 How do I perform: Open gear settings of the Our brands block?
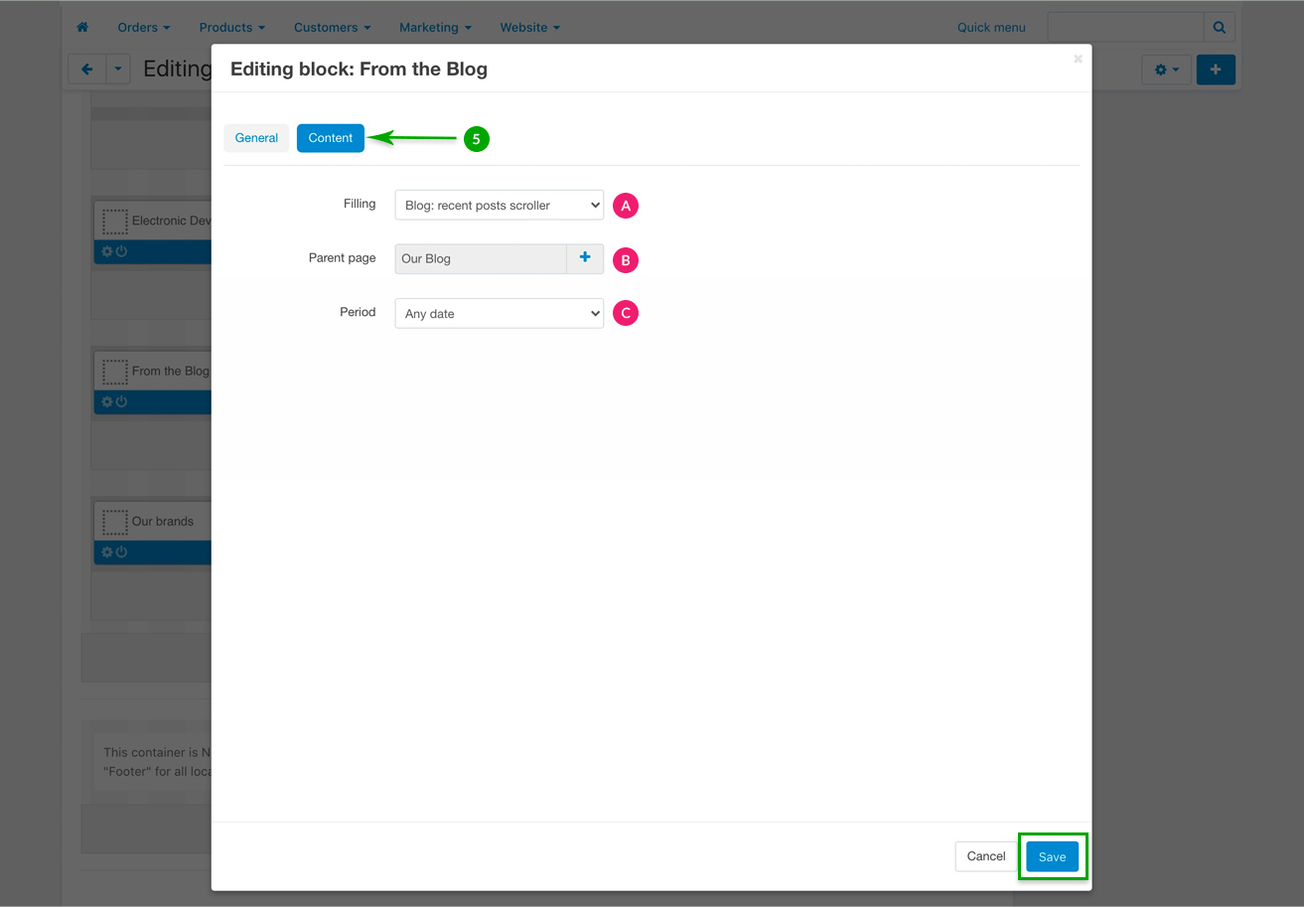pyautogui.click(x=107, y=552)
